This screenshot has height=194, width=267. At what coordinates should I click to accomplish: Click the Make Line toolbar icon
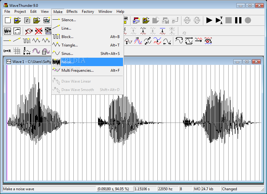click(x=17, y=41)
